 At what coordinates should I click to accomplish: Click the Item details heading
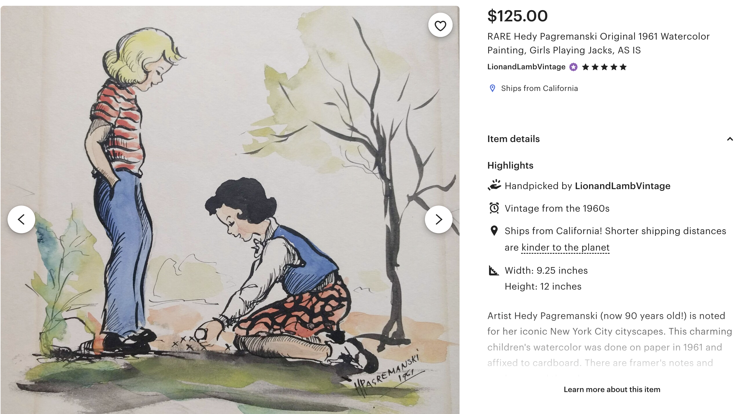point(513,139)
